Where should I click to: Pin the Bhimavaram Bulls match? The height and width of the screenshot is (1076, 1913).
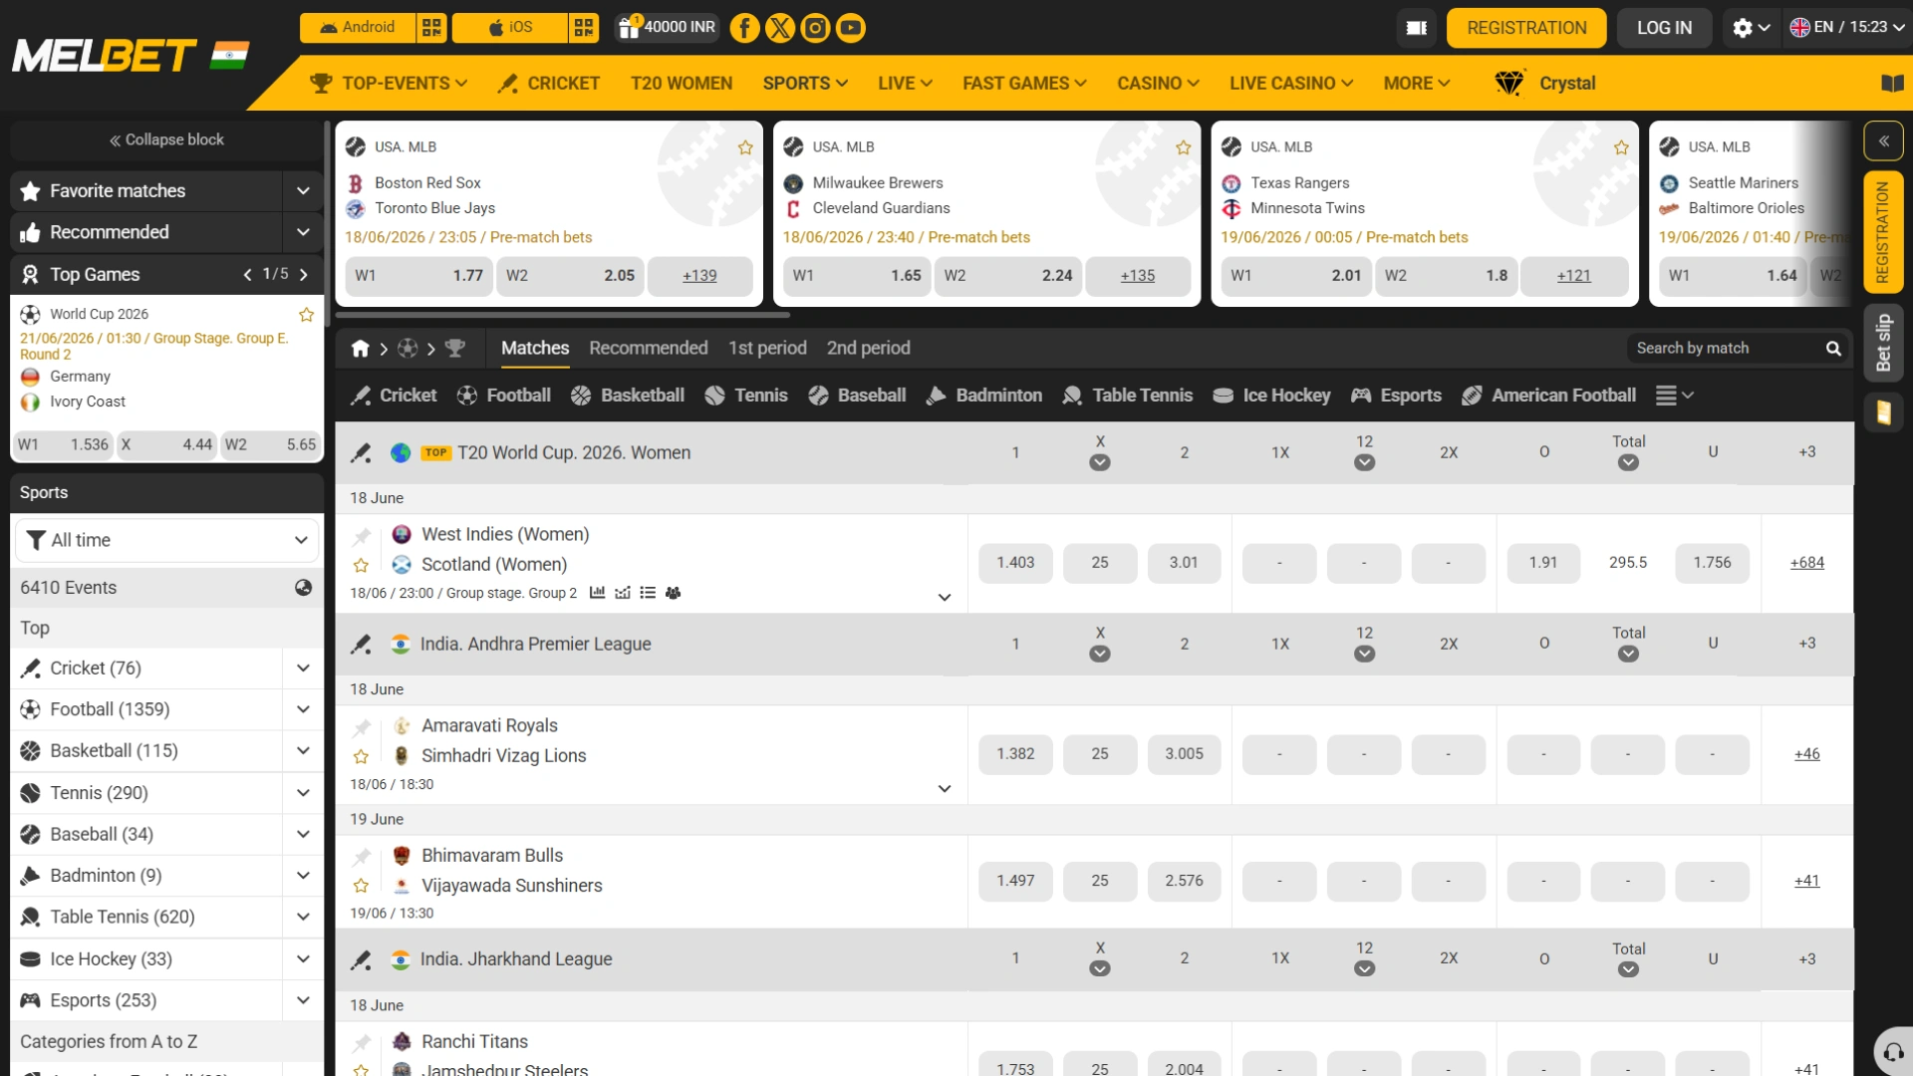tap(362, 857)
